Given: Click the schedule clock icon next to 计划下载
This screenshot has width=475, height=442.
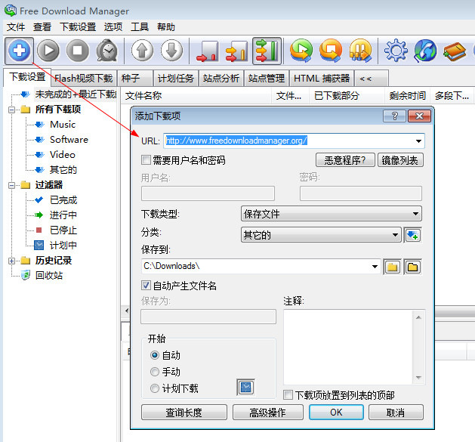Looking at the screenshot, I should click(245, 388).
